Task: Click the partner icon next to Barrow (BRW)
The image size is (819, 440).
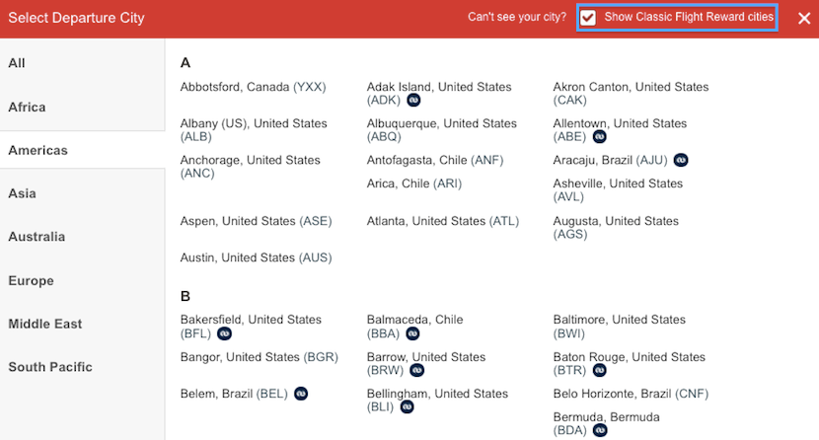Action: [417, 371]
